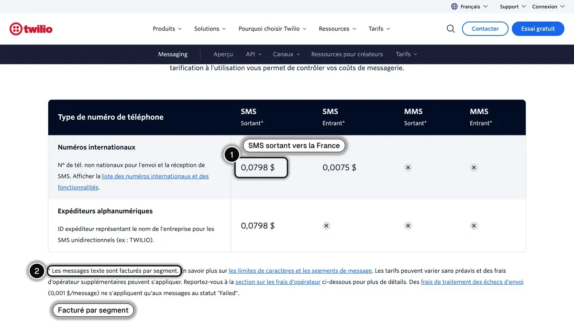Click the MMS Entrant* column header
Image resolution: width=574 pixels, height=323 pixels.
coord(481,117)
